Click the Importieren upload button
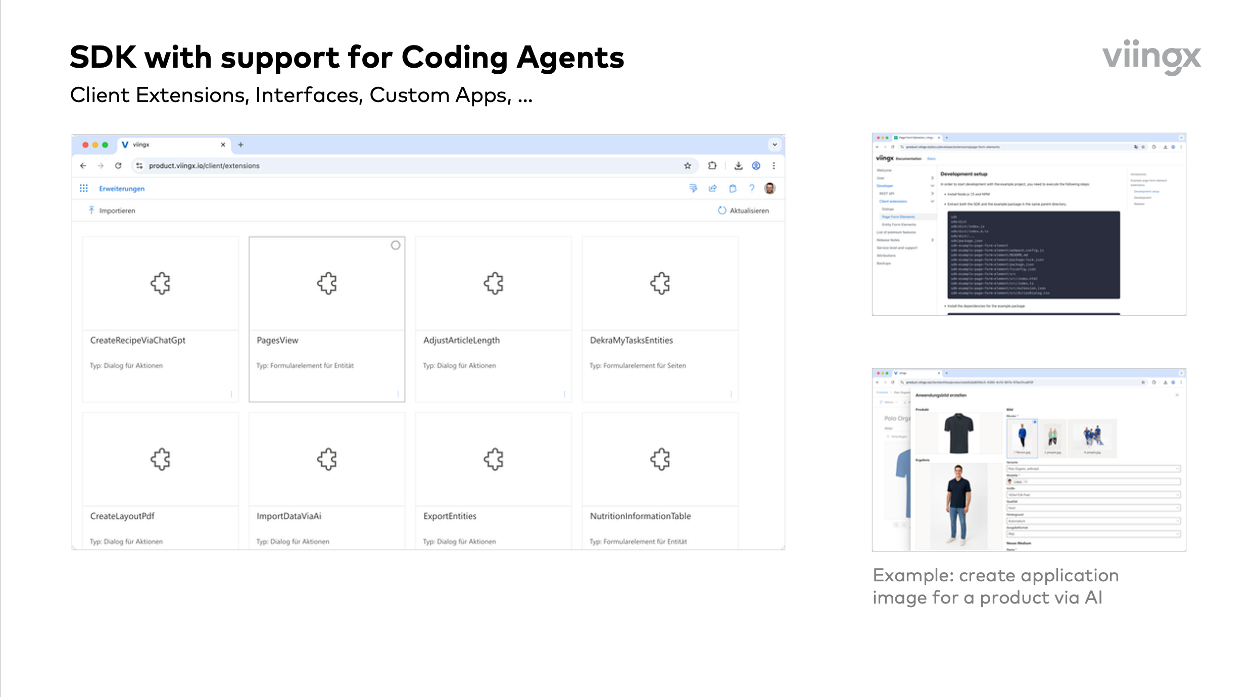 pos(112,211)
